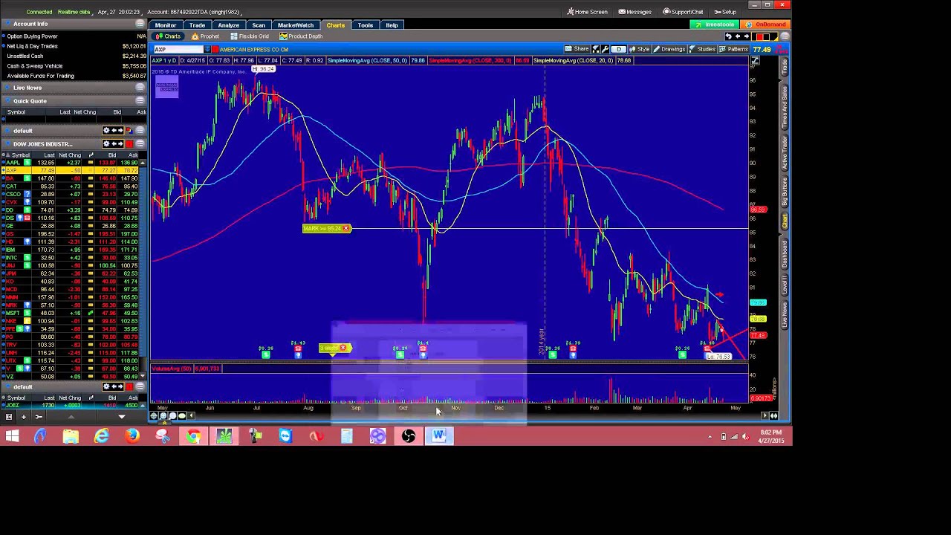Switch to the Scan tab

[x=259, y=25]
